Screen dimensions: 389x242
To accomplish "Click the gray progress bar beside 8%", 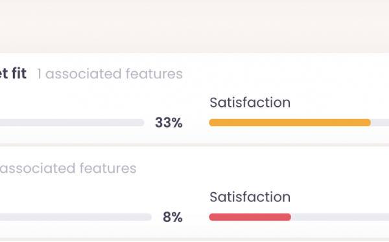I will tap(76, 217).
